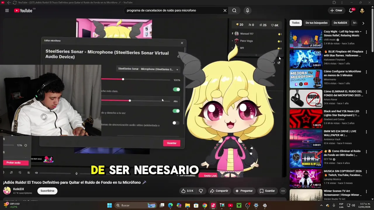Open options for MUSICA SIN COPYRIGHT 2026 video

366,171
